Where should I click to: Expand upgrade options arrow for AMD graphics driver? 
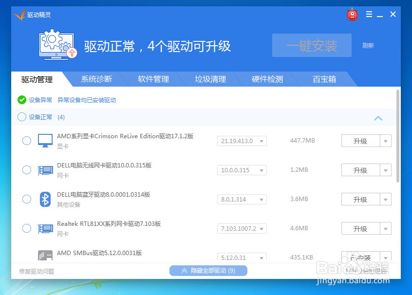click(x=386, y=141)
